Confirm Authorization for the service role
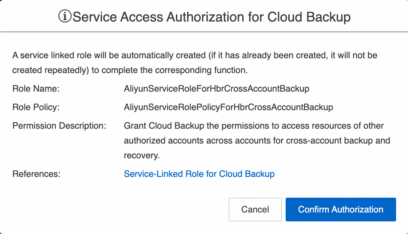 (x=340, y=210)
